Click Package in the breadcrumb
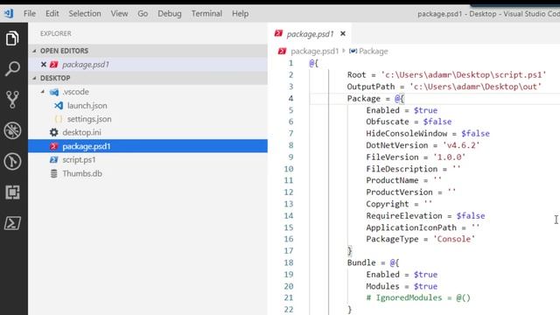This screenshot has height=315, width=560. point(374,51)
